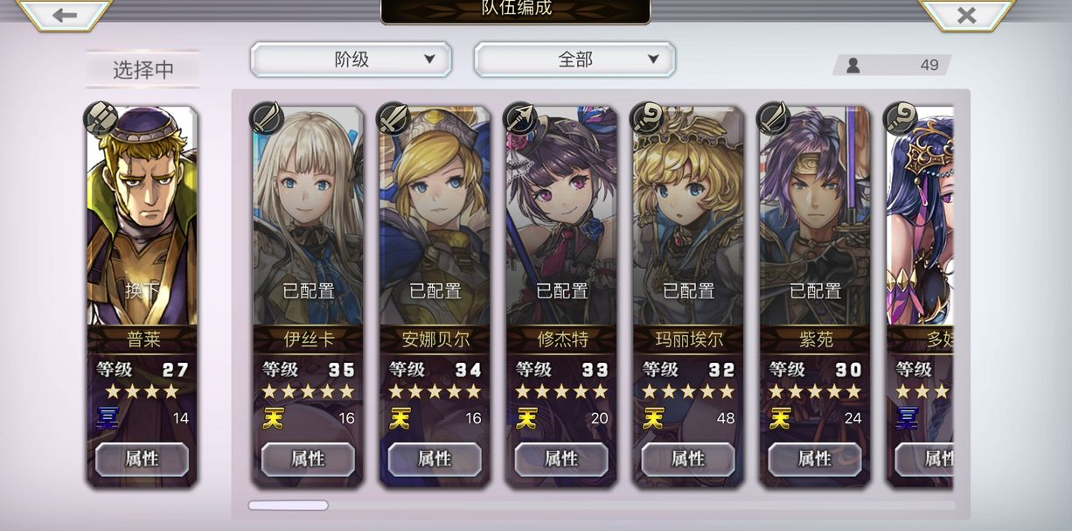Screen dimensions: 1072x531
Task: Click the horizontal scrollbar thumb
Action: pos(289,505)
